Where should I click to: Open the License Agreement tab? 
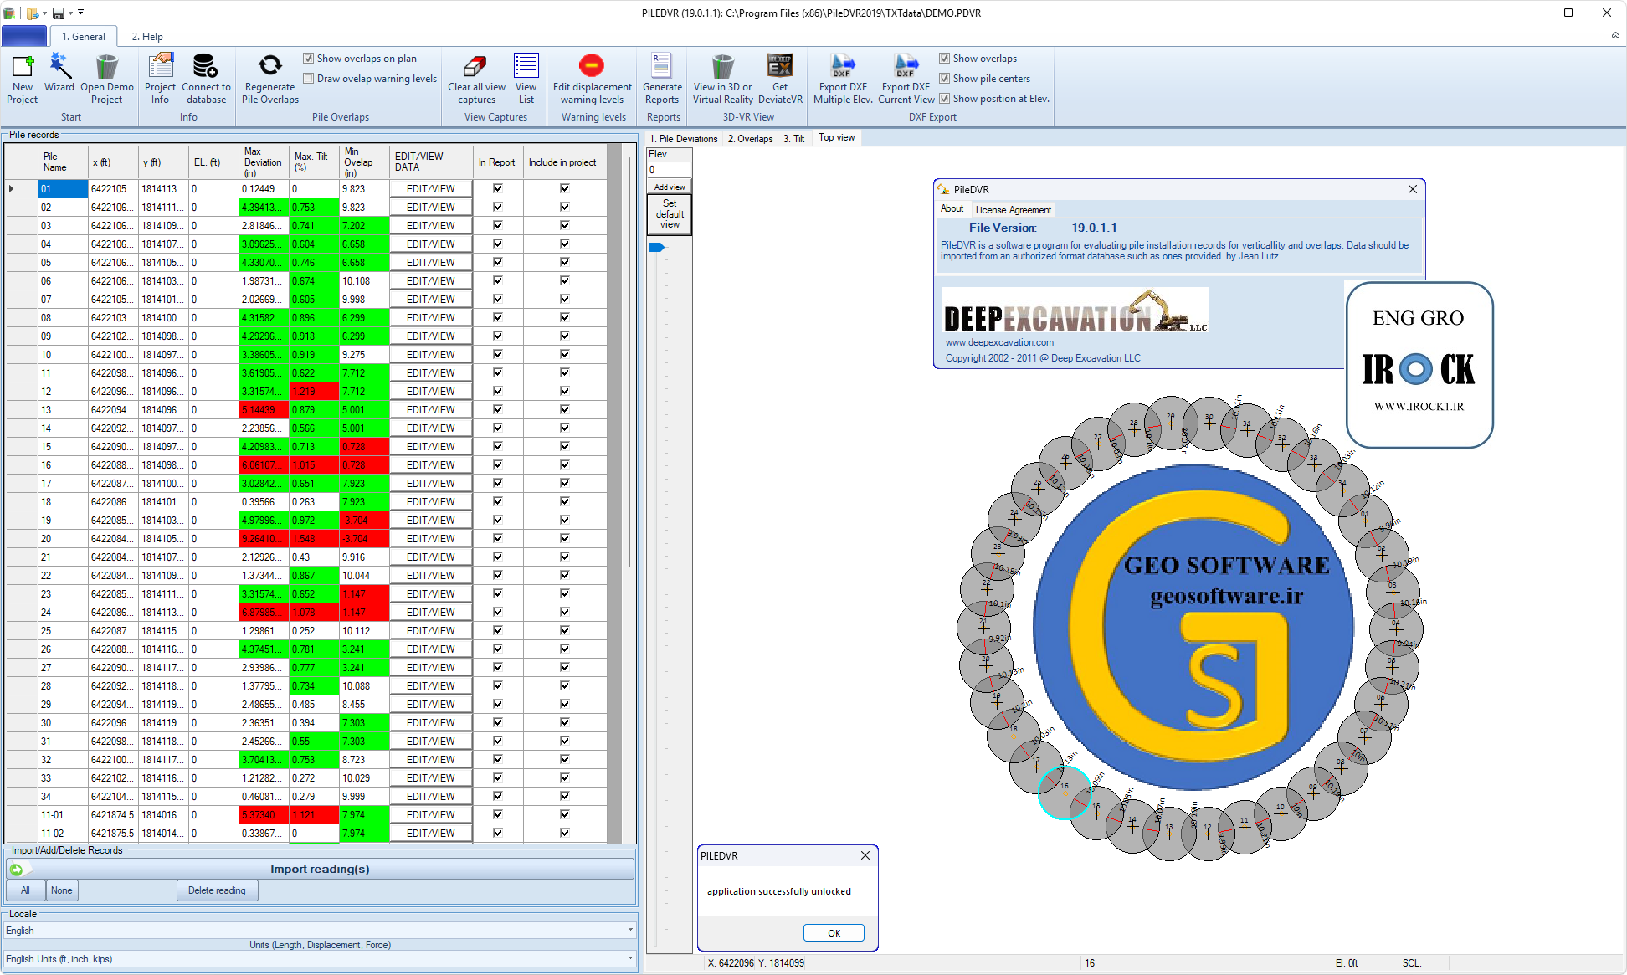tap(1013, 210)
